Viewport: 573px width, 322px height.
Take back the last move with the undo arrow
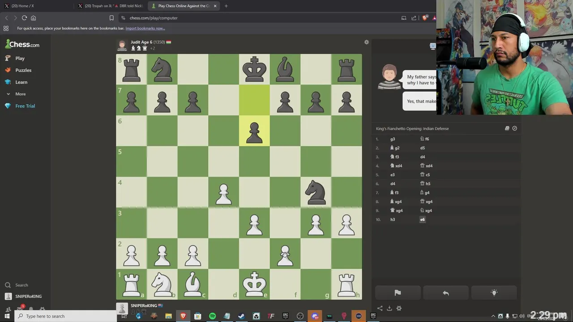point(446,293)
